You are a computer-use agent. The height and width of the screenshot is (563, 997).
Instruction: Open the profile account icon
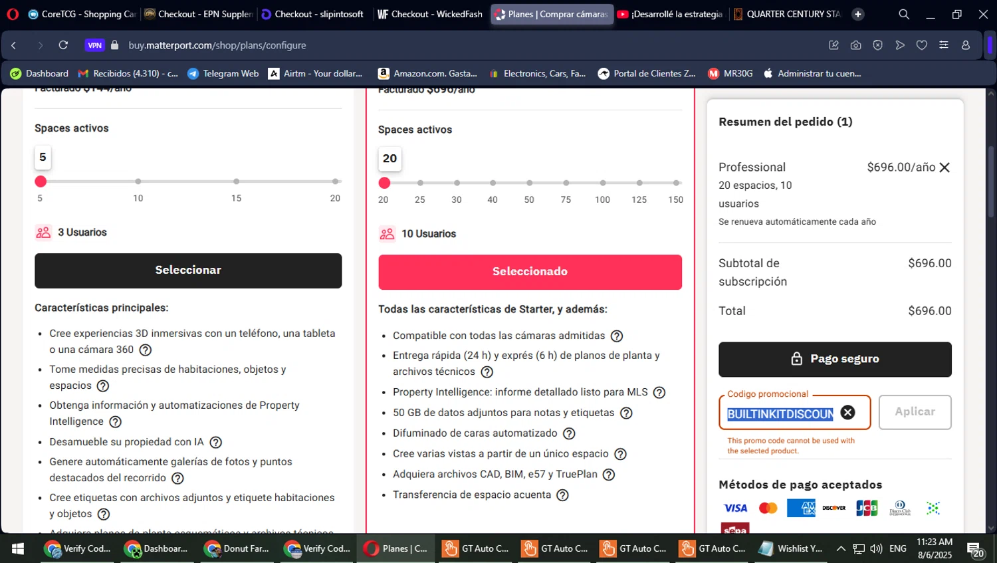(x=966, y=45)
